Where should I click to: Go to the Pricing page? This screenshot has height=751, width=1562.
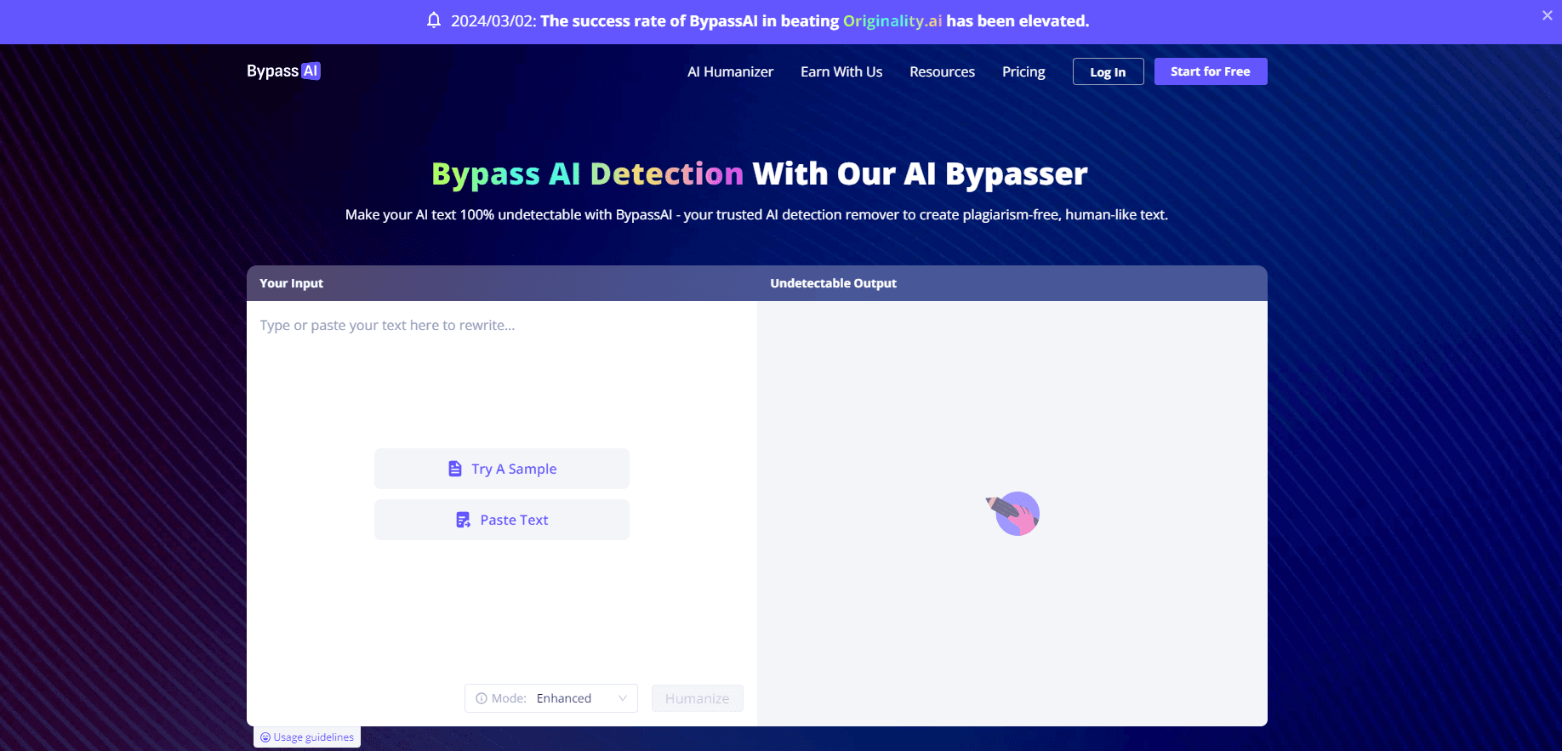tap(1023, 71)
